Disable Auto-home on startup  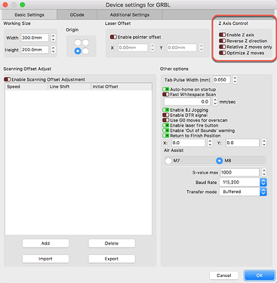click(165, 89)
